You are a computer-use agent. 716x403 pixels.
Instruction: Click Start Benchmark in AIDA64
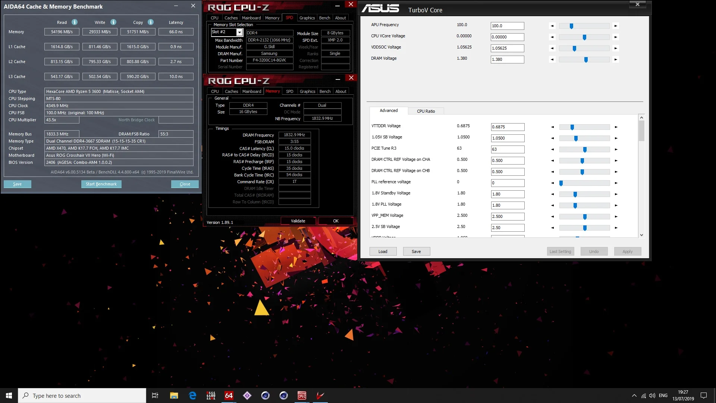[x=101, y=184]
